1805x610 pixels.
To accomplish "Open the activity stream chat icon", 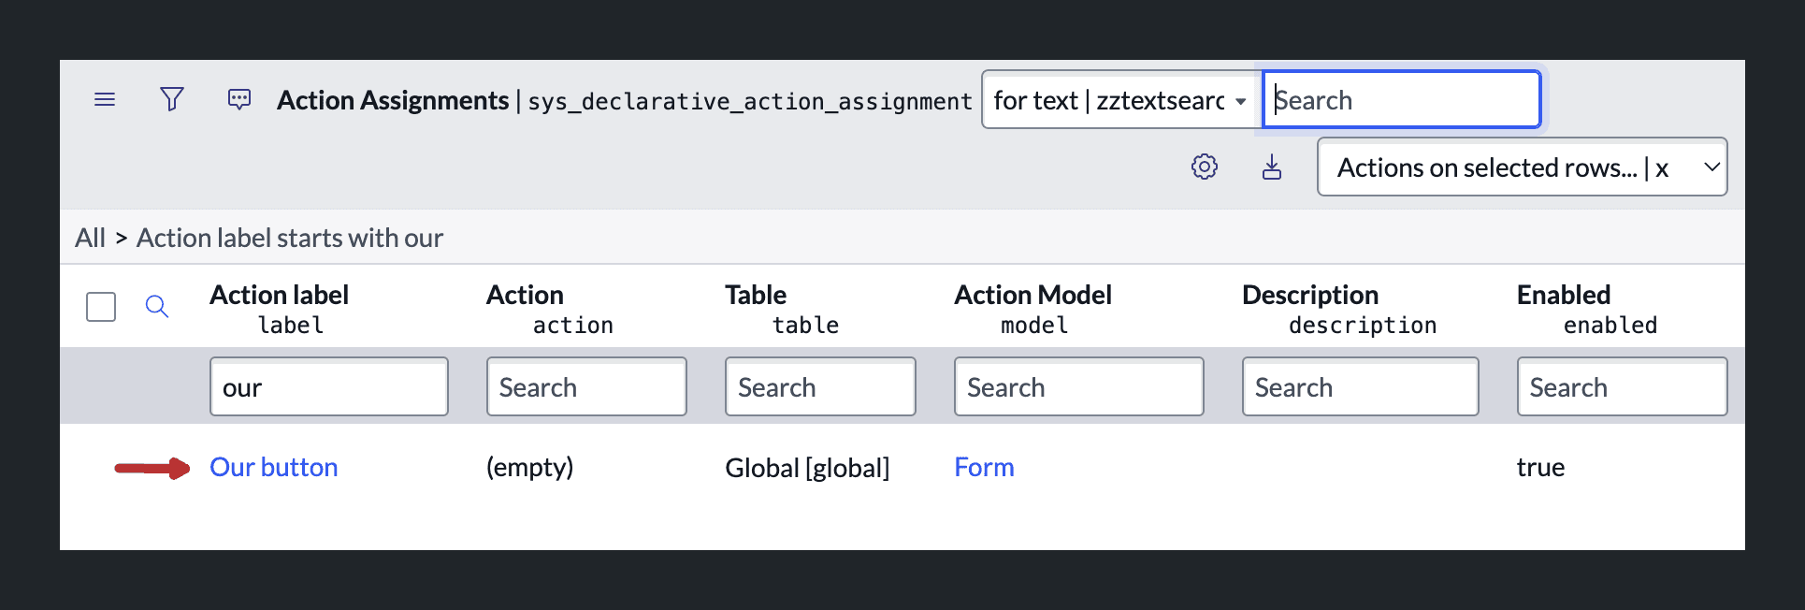I will point(239,99).
